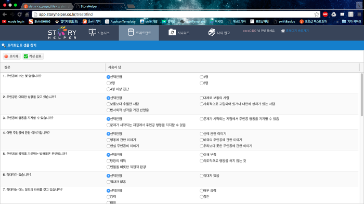This screenshot has width=364, height=204.
Task: Click the browser back arrow
Action: coord(5,15)
